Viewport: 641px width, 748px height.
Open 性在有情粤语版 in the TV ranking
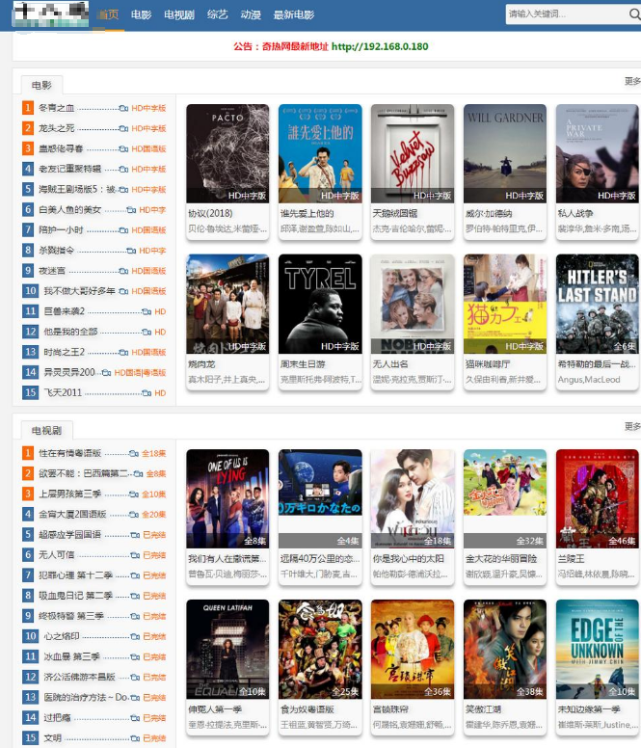[69, 453]
